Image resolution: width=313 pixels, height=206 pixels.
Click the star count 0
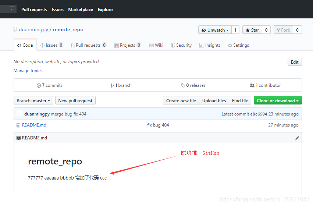pyautogui.click(x=266, y=30)
